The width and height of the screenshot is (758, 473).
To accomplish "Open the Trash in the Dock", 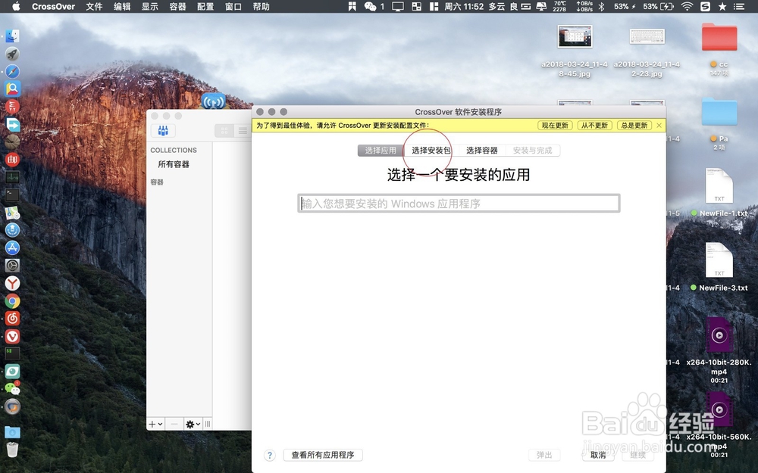I will tap(12, 450).
